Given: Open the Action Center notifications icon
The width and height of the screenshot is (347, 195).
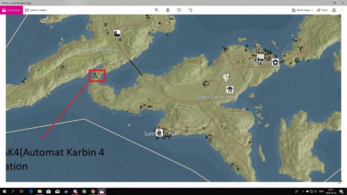Looking at the screenshot, I should [x=341, y=191].
